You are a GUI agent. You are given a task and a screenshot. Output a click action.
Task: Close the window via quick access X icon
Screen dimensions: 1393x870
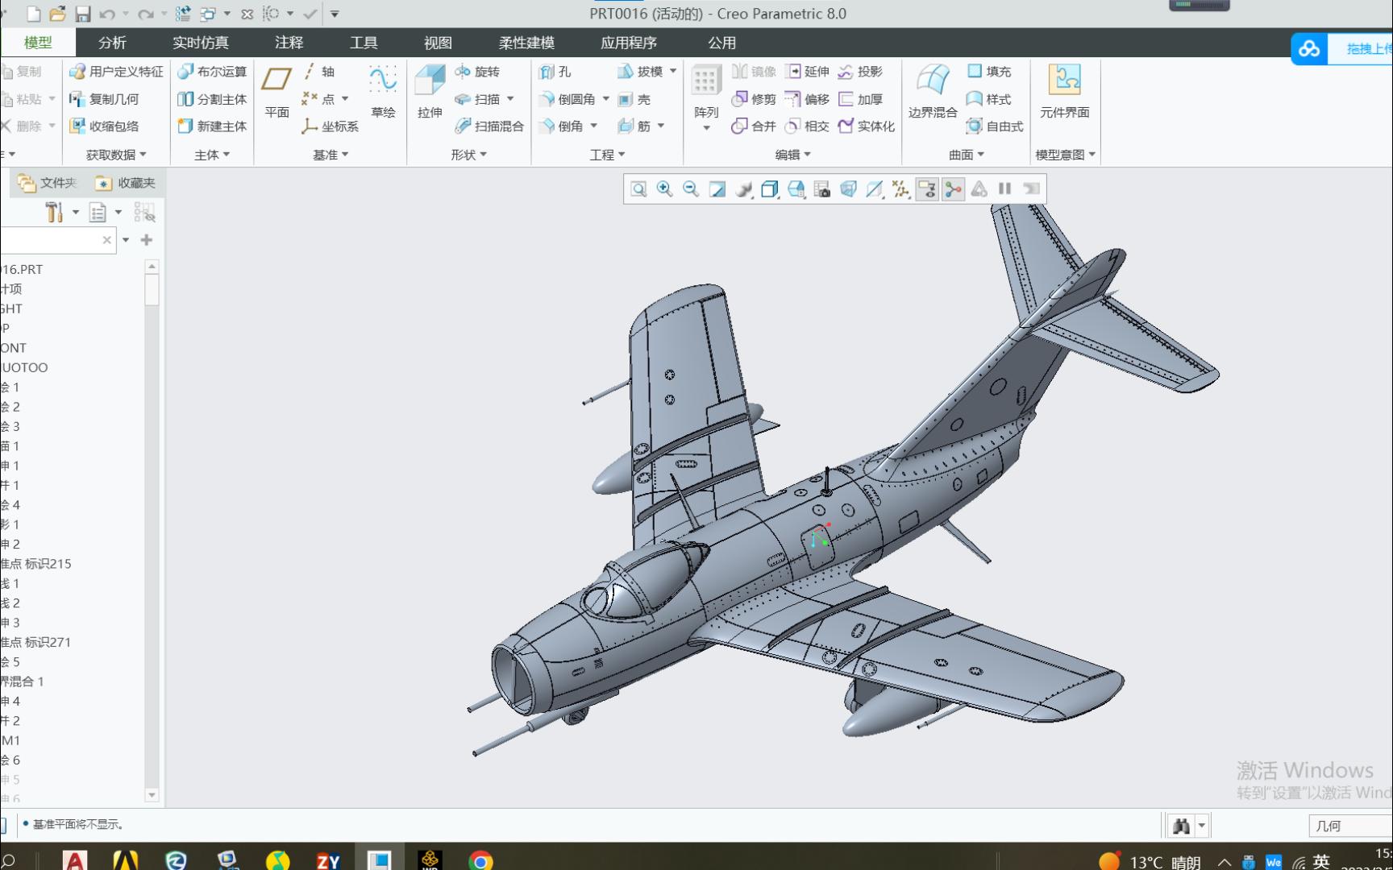coord(247,14)
